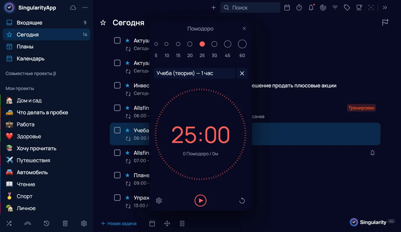Screen dimensions: 401x232
Task: Click Новая задача to add a task
Action: [119, 223]
